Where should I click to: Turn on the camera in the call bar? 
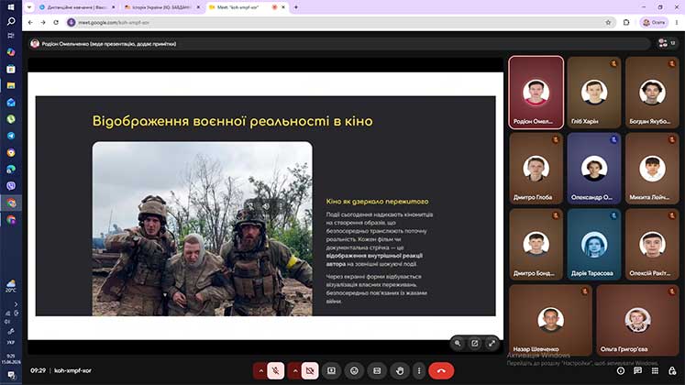coord(310,370)
